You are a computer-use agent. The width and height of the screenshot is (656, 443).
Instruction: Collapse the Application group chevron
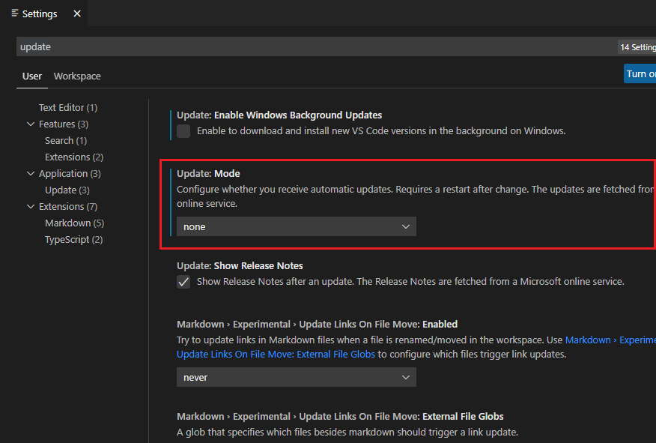tap(31, 173)
